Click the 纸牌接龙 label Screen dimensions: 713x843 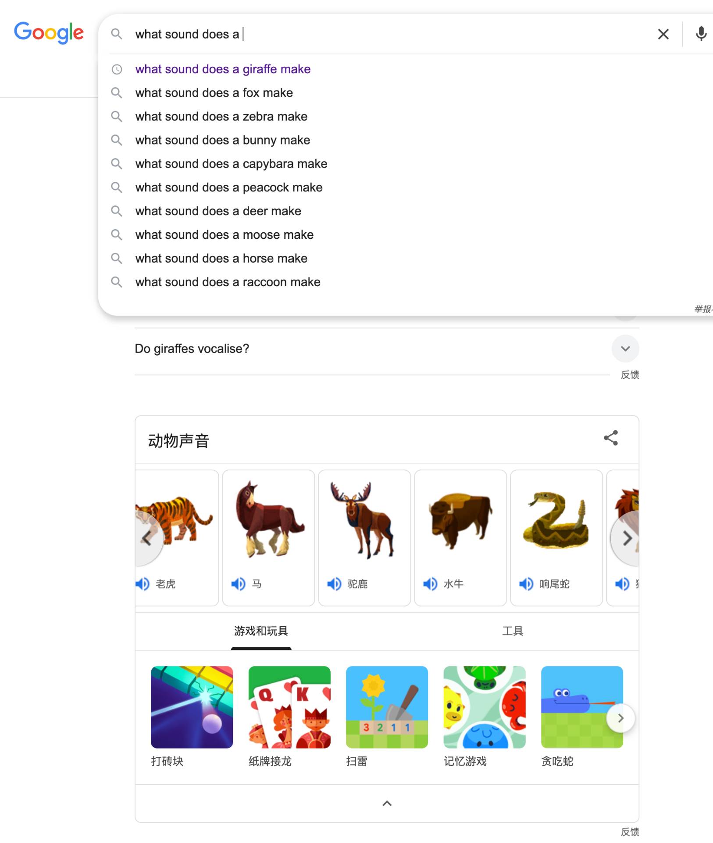(270, 761)
